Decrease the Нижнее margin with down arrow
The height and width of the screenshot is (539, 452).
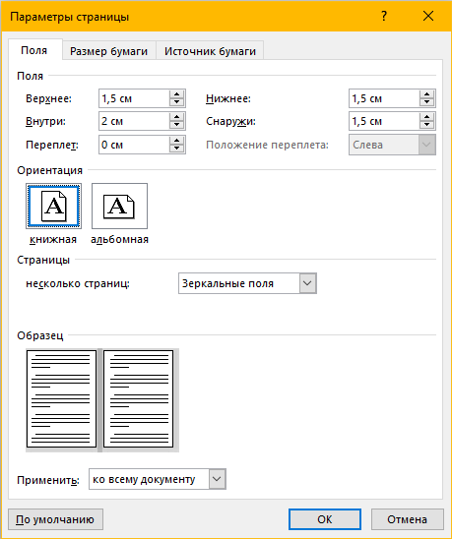426,102
